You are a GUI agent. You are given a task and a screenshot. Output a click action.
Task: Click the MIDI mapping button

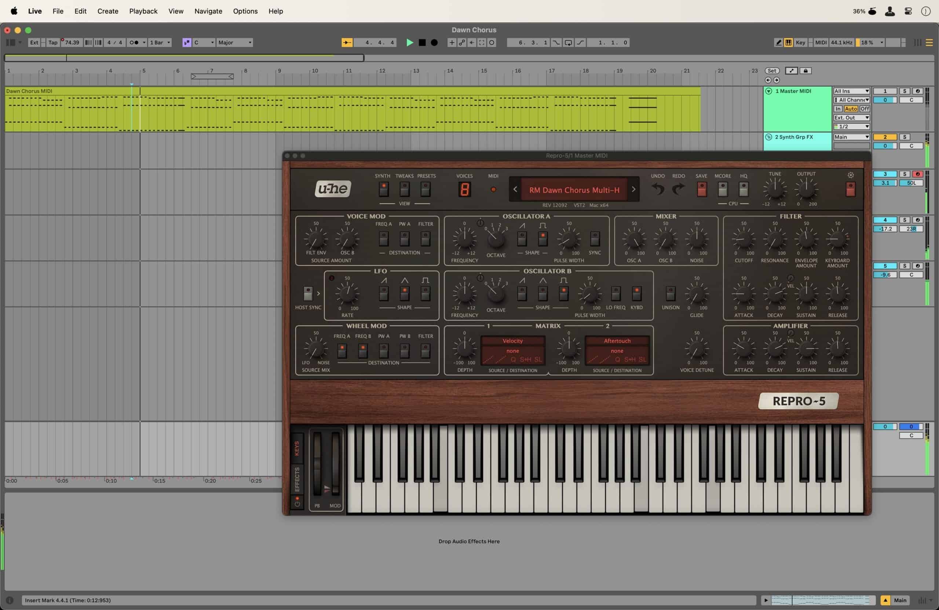(x=821, y=43)
